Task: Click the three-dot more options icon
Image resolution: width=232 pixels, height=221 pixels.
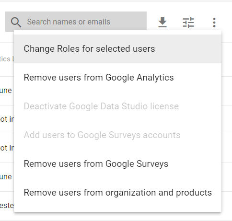Action: [x=214, y=23]
